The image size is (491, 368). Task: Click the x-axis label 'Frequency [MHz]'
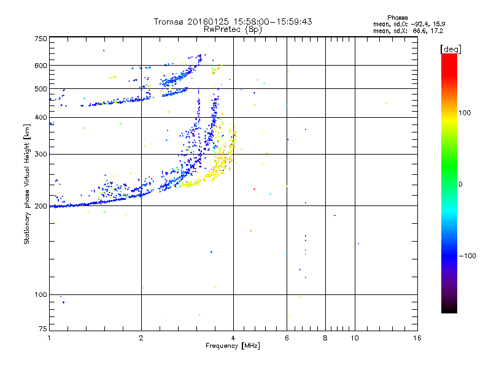[233, 346]
